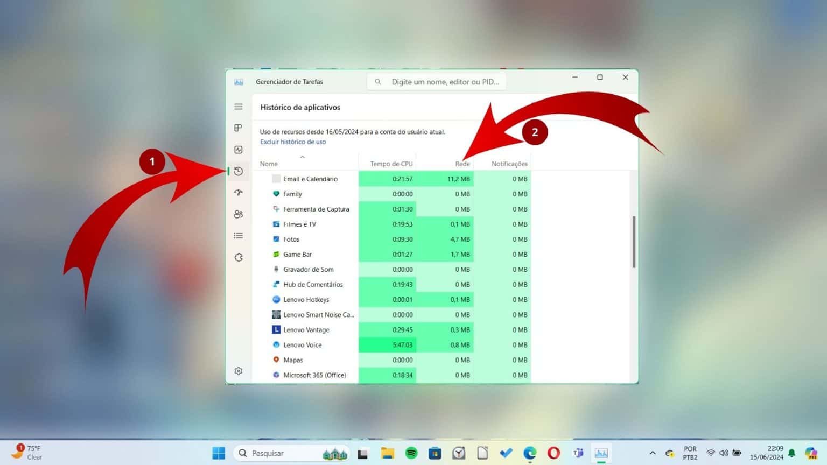This screenshot has height=465, width=827.
Task: Open the volume speaker tray icon
Action: click(x=724, y=453)
